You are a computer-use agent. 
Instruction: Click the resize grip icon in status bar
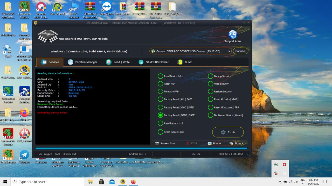pos(248,155)
